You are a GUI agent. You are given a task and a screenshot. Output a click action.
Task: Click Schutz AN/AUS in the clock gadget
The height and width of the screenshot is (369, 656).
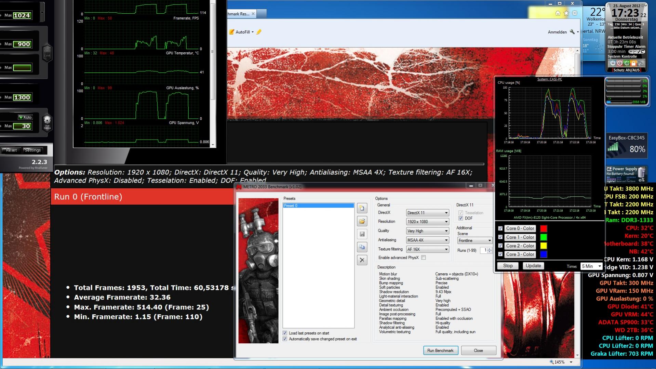point(626,70)
